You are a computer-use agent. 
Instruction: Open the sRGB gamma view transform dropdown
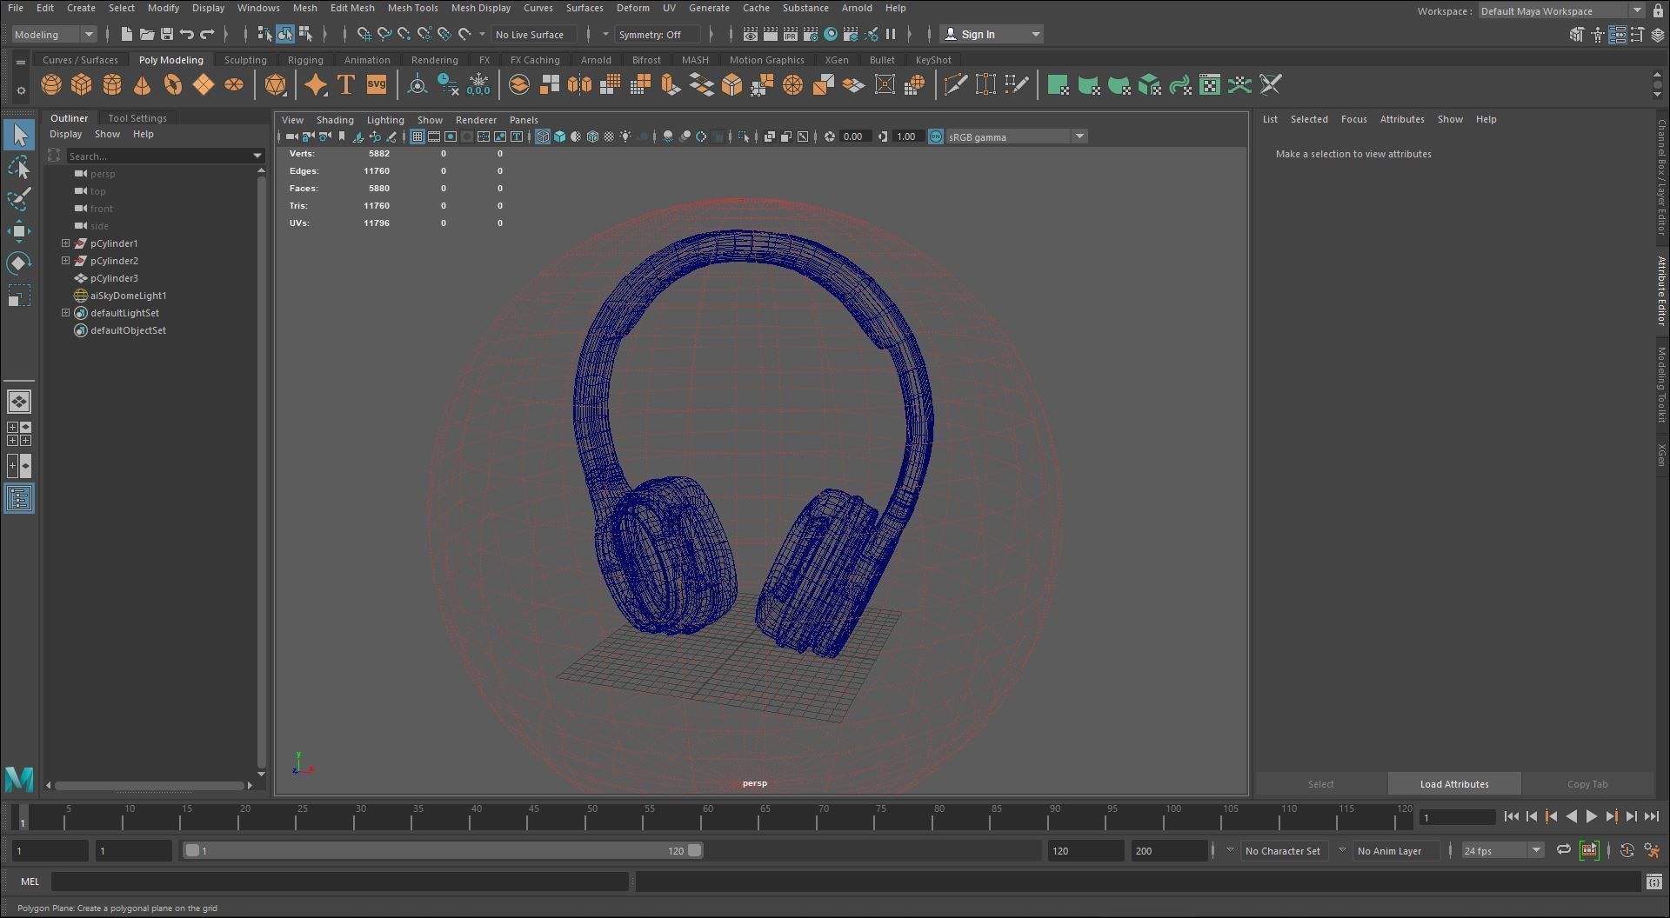1016,136
